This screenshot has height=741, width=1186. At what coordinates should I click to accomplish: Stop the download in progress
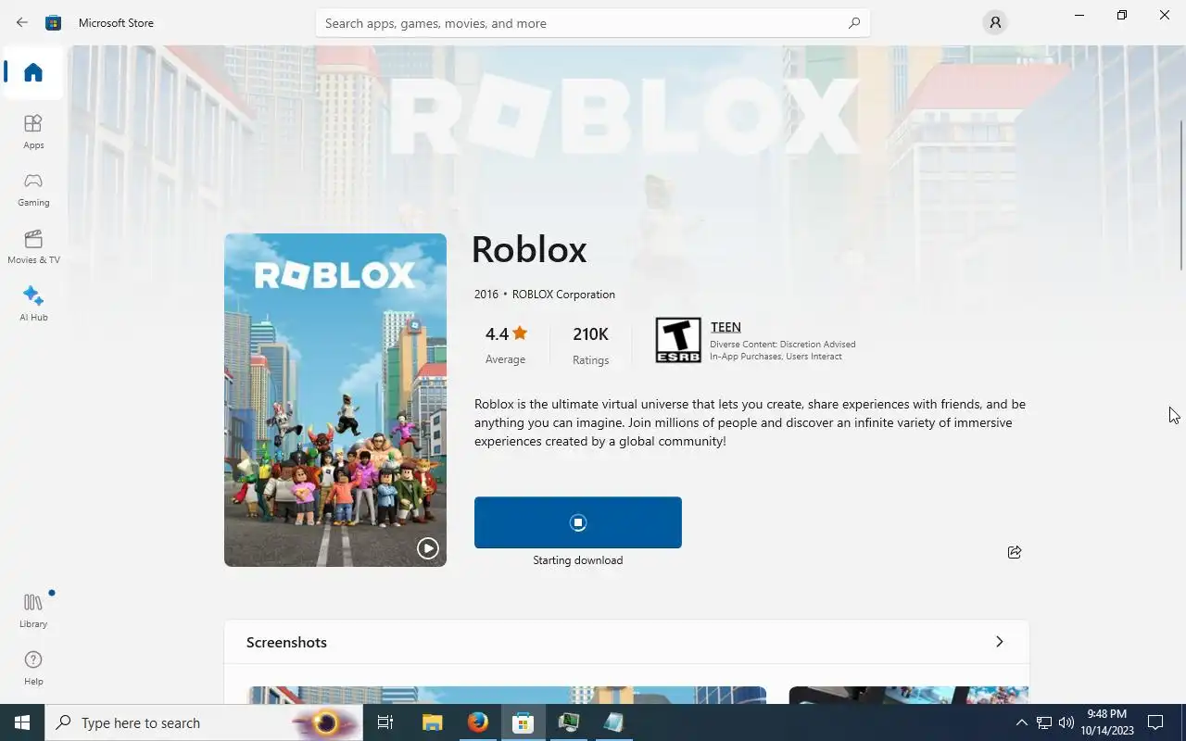[x=578, y=522]
